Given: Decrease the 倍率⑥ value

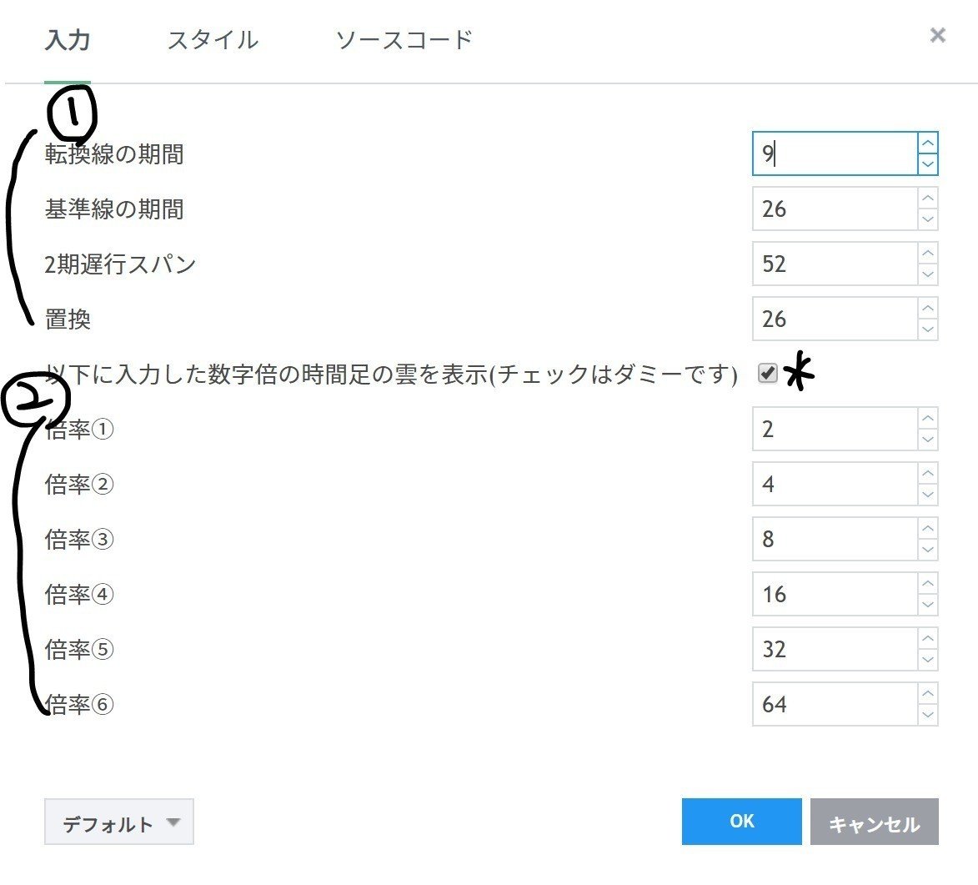Looking at the screenshot, I should click(927, 714).
